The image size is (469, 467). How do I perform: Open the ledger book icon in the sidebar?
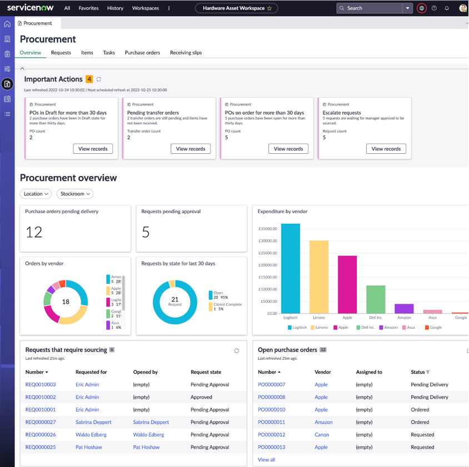coord(7,99)
